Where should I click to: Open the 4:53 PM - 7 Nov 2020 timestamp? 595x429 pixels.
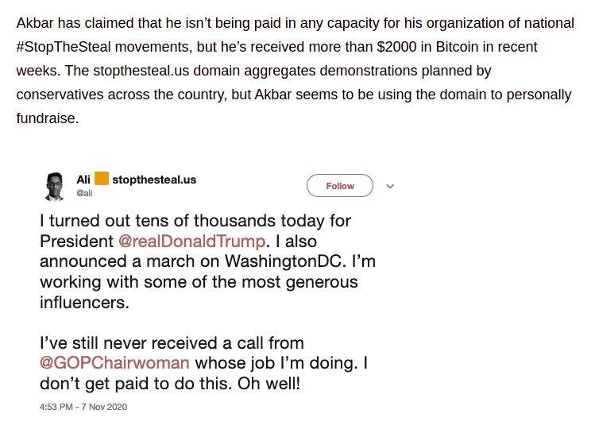point(83,407)
